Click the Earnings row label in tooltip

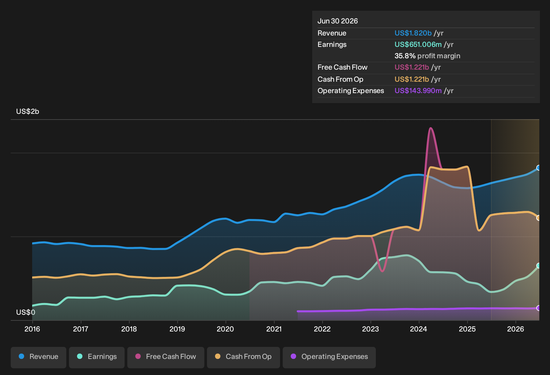(332, 45)
